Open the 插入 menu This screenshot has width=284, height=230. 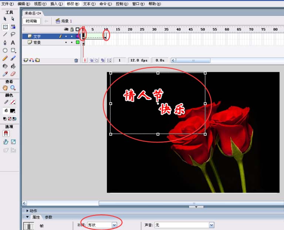pyautogui.click(x=57, y=4)
